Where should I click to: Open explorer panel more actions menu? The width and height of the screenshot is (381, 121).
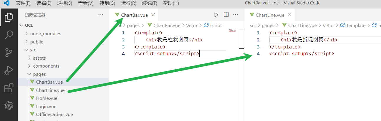point(101,15)
